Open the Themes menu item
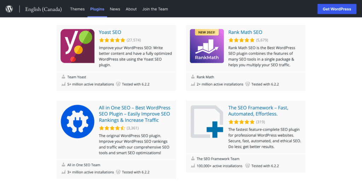 (77, 9)
